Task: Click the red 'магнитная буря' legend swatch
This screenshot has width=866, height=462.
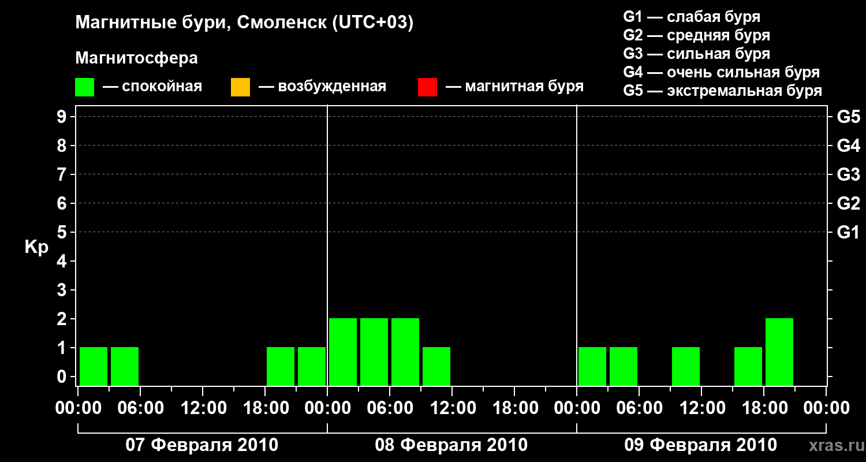Action: click(x=427, y=87)
